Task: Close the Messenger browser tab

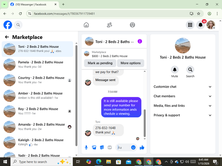Action: point(55,4)
